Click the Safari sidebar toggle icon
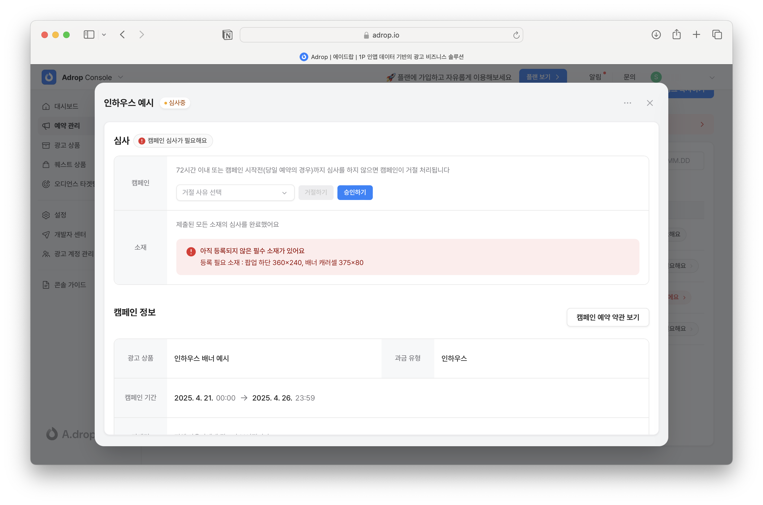Viewport: 763px width, 505px height. [89, 35]
